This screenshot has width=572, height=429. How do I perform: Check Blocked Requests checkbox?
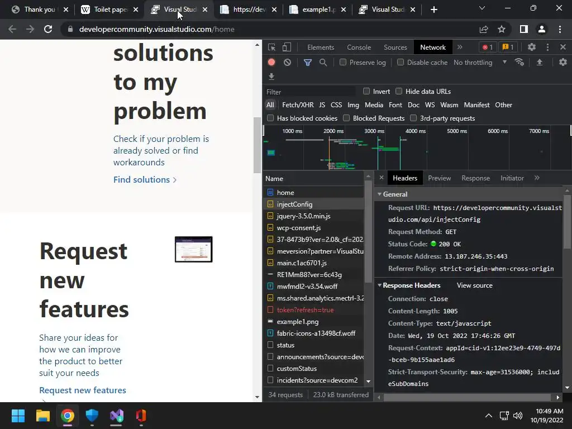pyautogui.click(x=346, y=118)
